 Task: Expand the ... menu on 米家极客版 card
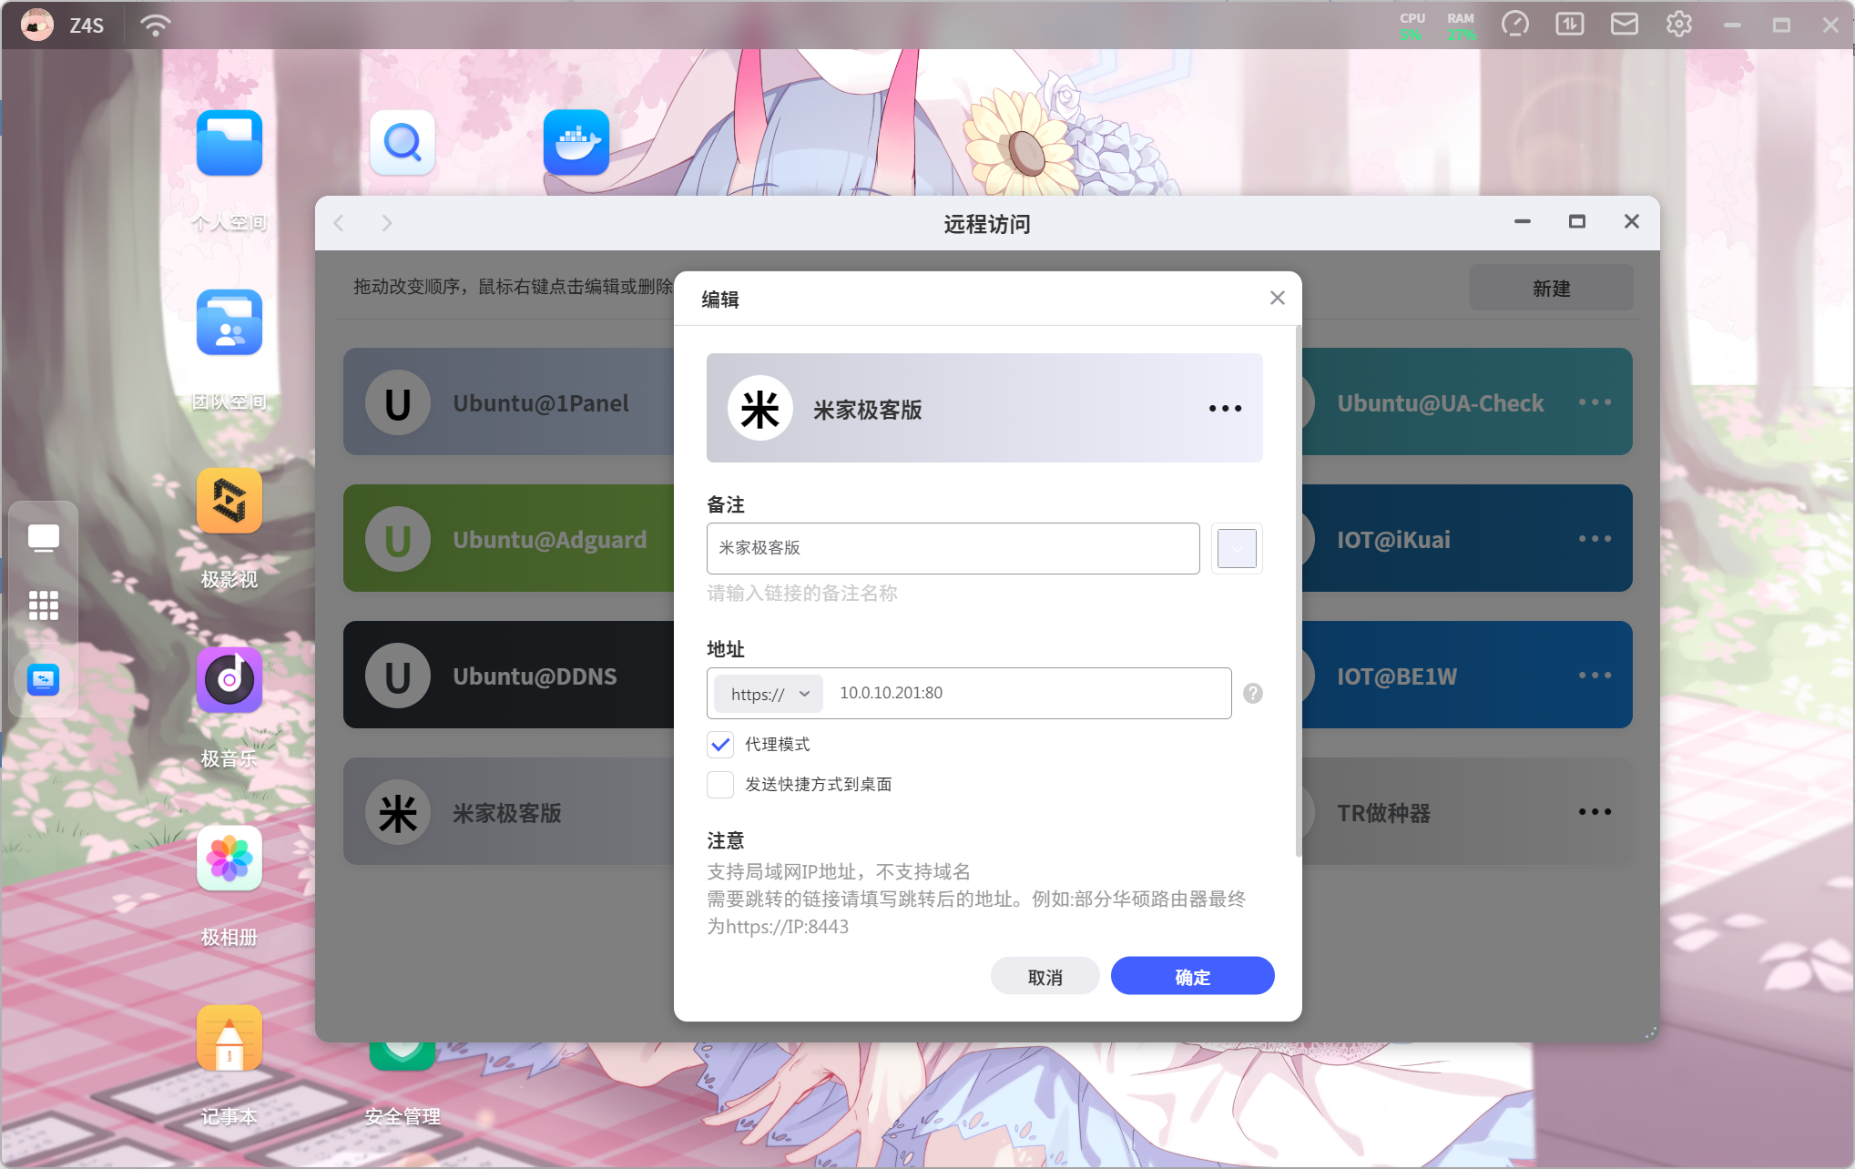click(x=1224, y=408)
